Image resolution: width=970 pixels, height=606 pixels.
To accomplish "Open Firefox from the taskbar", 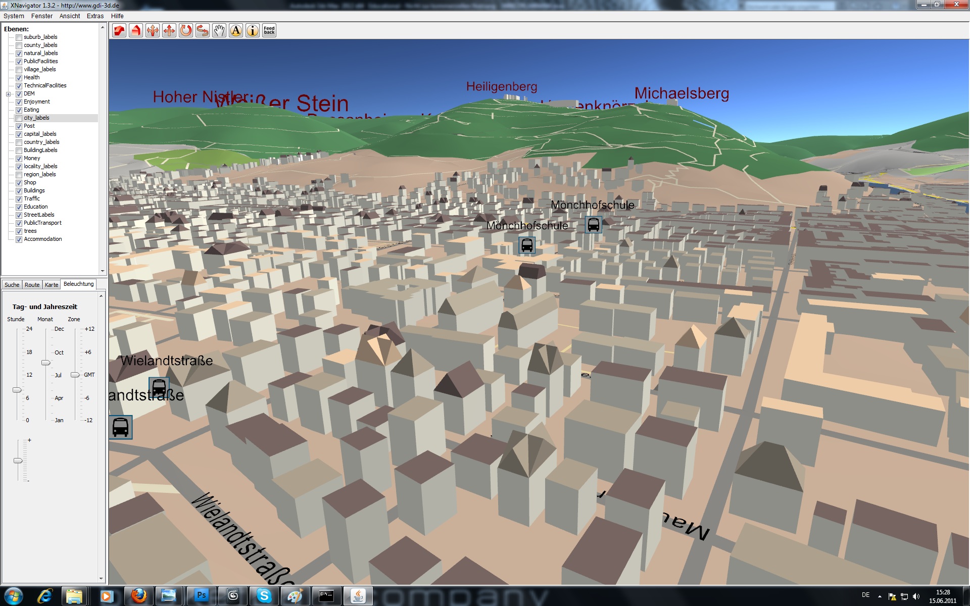I will (x=138, y=596).
